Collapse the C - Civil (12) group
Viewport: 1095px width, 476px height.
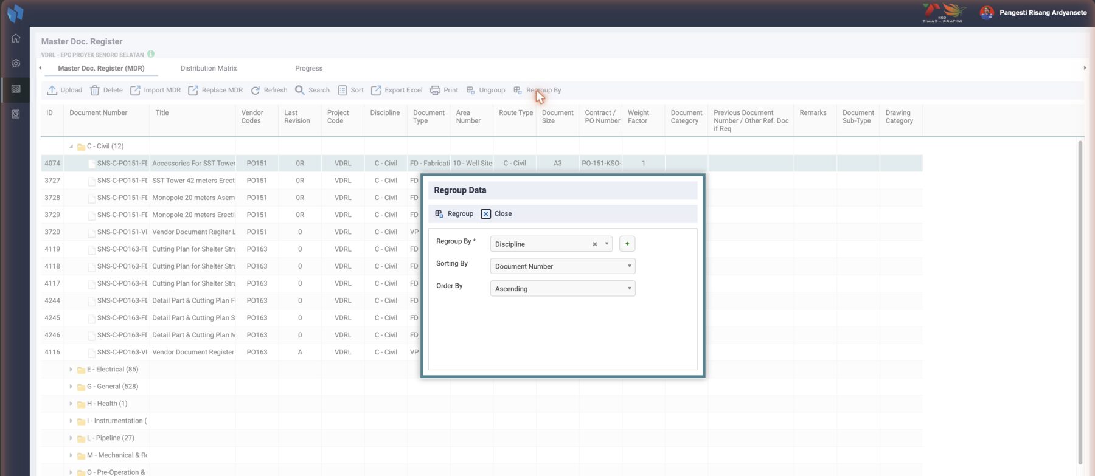71,147
